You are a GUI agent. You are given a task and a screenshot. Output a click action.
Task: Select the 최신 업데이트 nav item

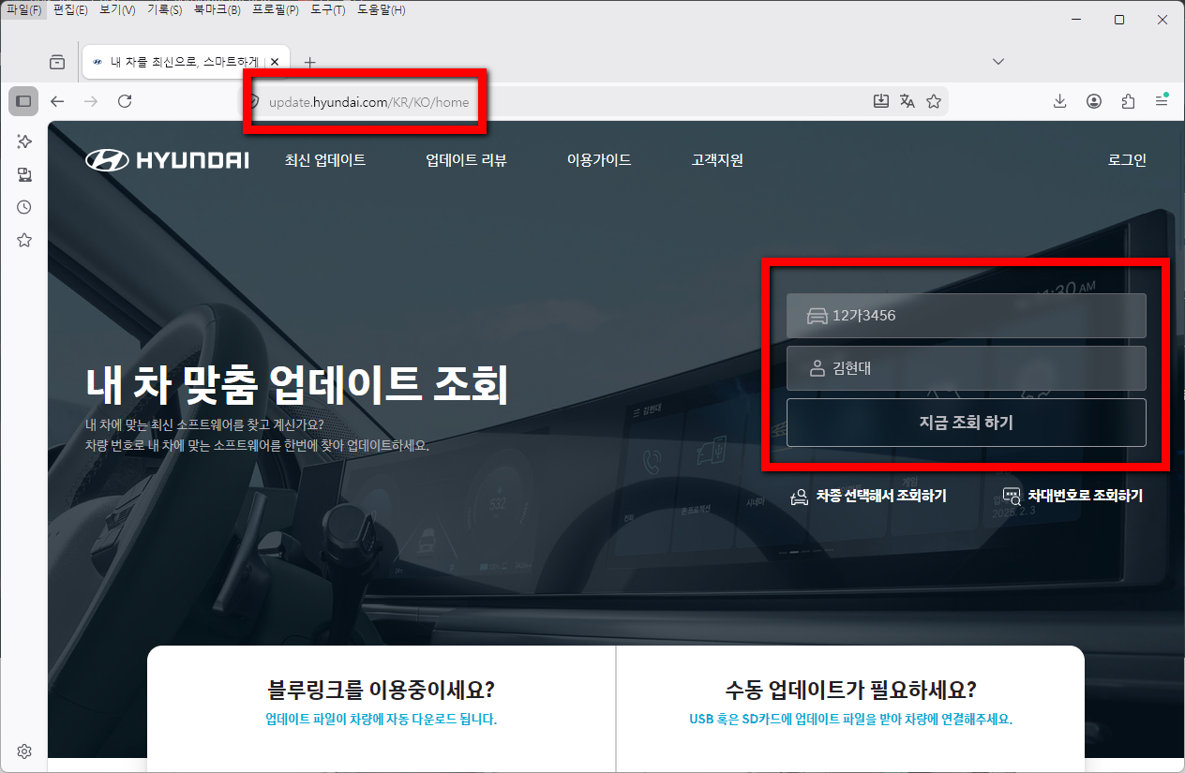325,160
